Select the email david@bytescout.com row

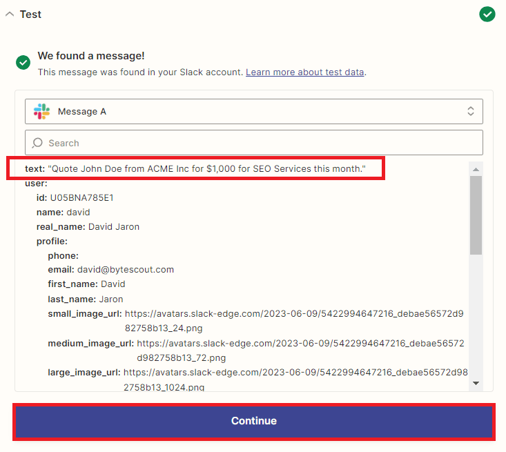[x=110, y=270]
